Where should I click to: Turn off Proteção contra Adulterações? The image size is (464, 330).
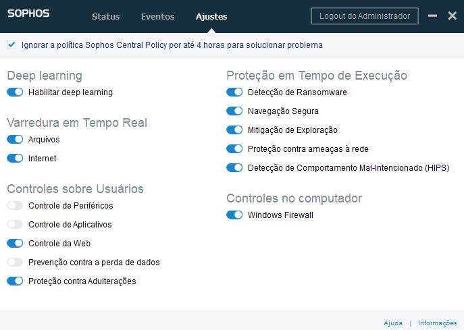pyautogui.click(x=15, y=281)
